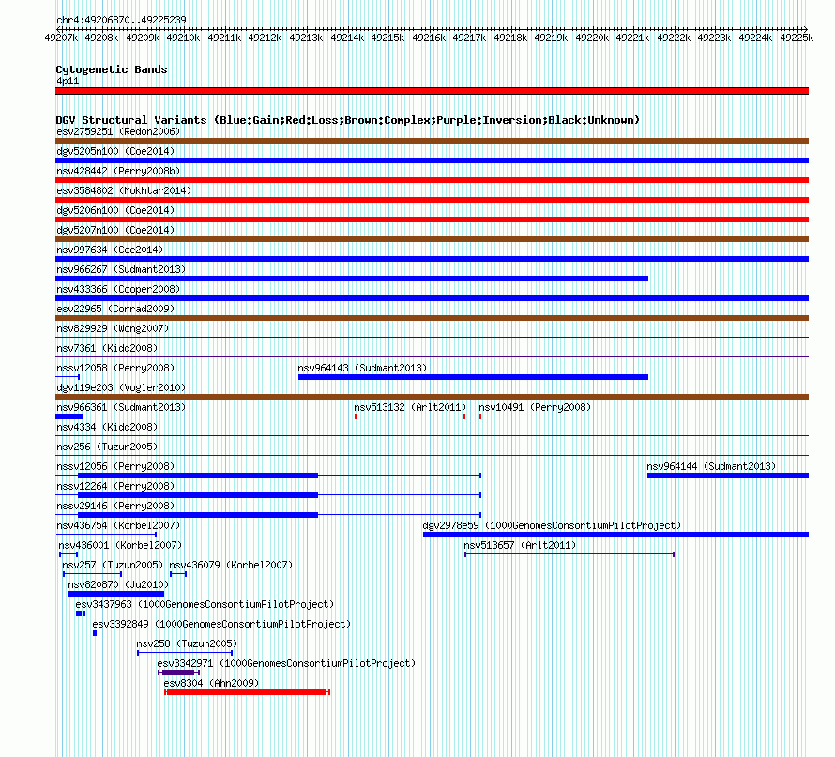The width and height of the screenshot is (835, 757).
Task: Select the nsv258 blue interval line
Action: 185,653
